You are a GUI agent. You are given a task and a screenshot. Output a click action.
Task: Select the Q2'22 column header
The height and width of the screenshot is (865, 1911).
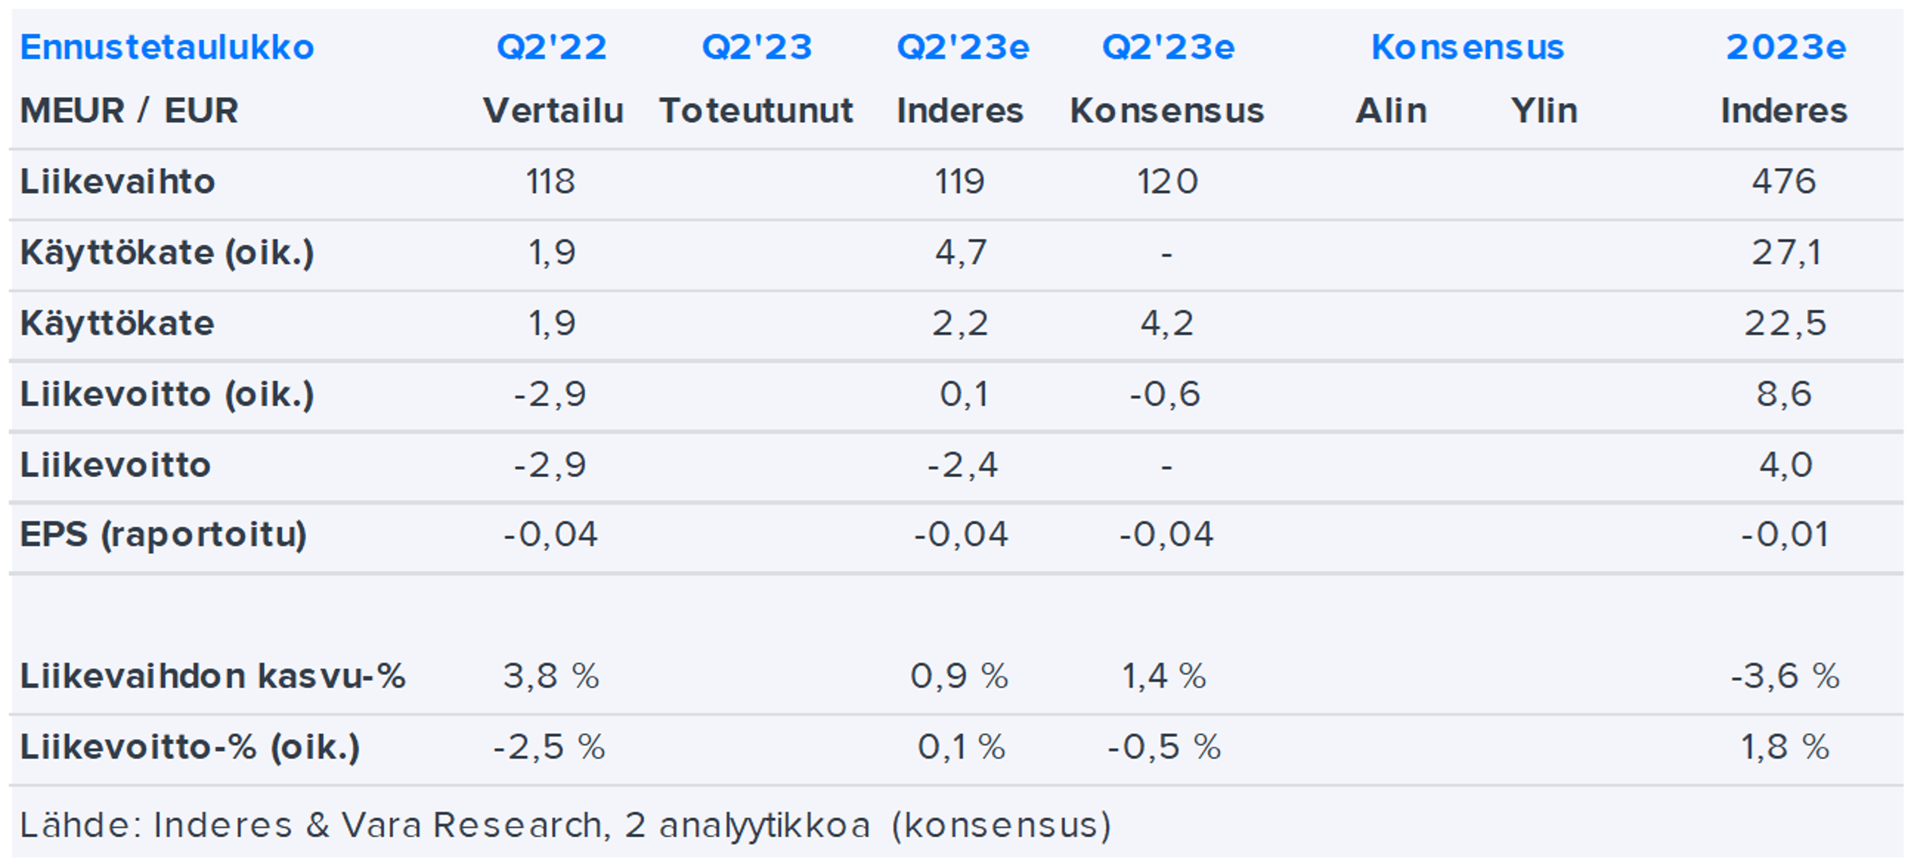point(551,47)
